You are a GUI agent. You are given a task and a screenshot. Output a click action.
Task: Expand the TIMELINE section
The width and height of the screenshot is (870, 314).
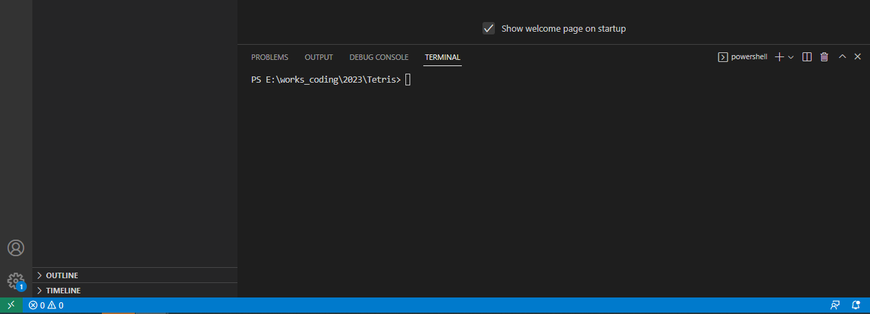coord(135,291)
